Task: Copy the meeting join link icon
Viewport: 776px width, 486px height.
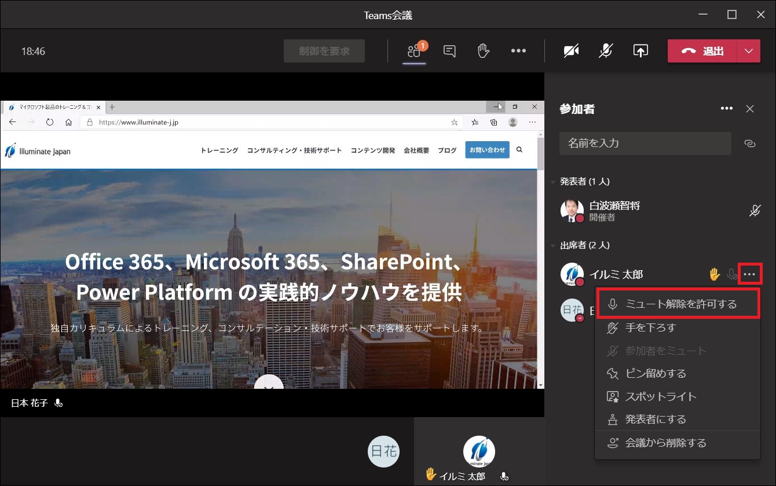Action: tap(750, 143)
